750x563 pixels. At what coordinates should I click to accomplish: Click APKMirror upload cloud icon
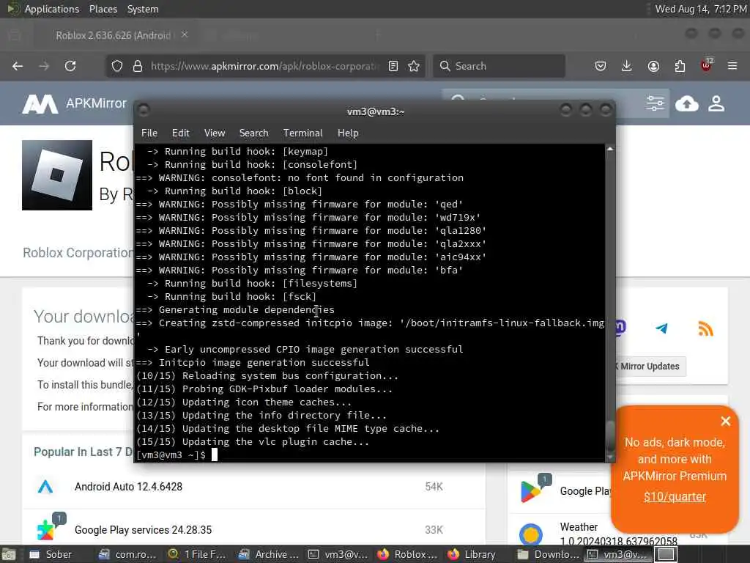click(687, 103)
